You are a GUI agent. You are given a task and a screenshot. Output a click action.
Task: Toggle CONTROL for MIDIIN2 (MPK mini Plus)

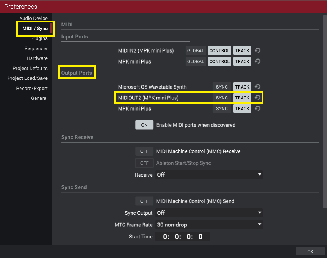[x=219, y=50]
